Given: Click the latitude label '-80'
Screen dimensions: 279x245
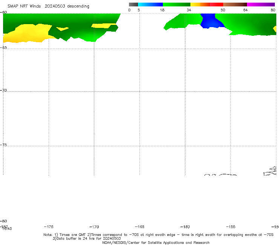Looking at the screenshot, I should coord(3,221).
